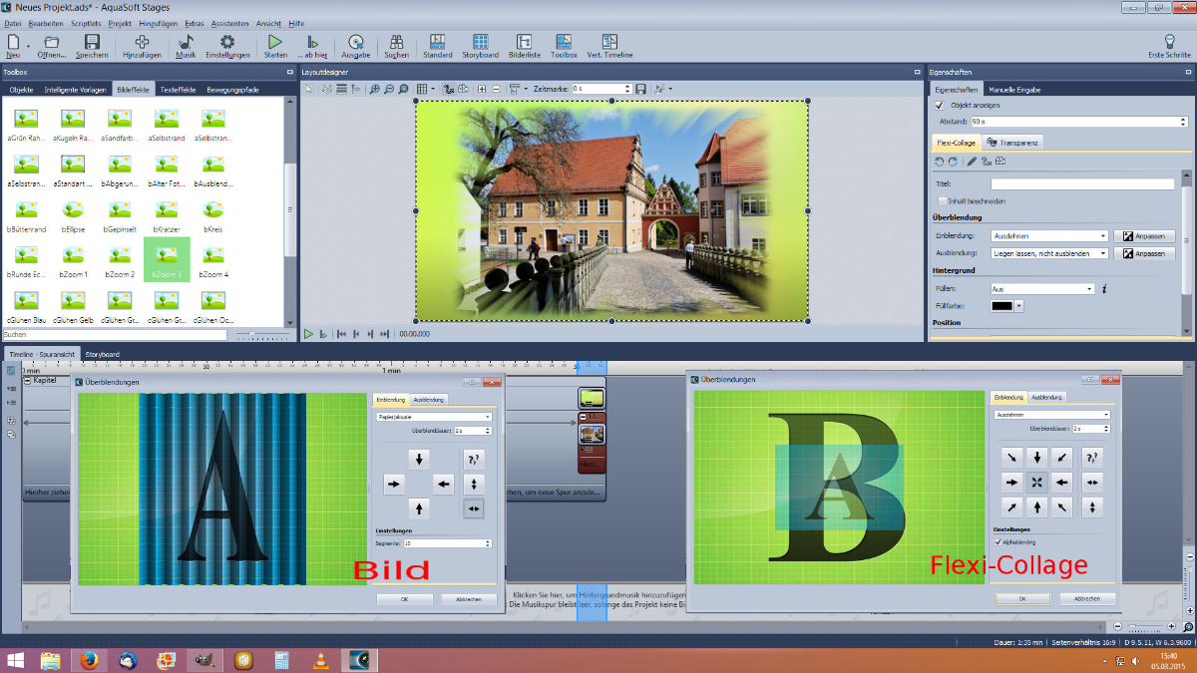Toggle the Alphablending checkbox
1197x673 pixels.
pos(998,541)
